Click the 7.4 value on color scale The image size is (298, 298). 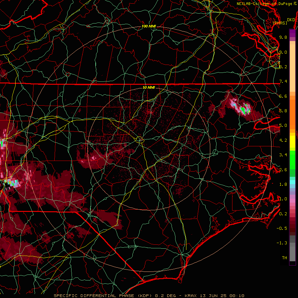coord(283,81)
